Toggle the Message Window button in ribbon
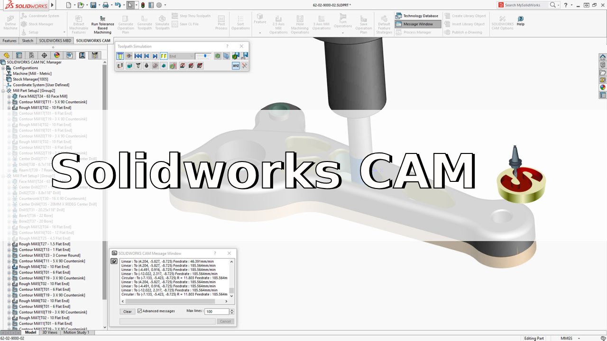The height and width of the screenshot is (341, 607). [x=418, y=24]
